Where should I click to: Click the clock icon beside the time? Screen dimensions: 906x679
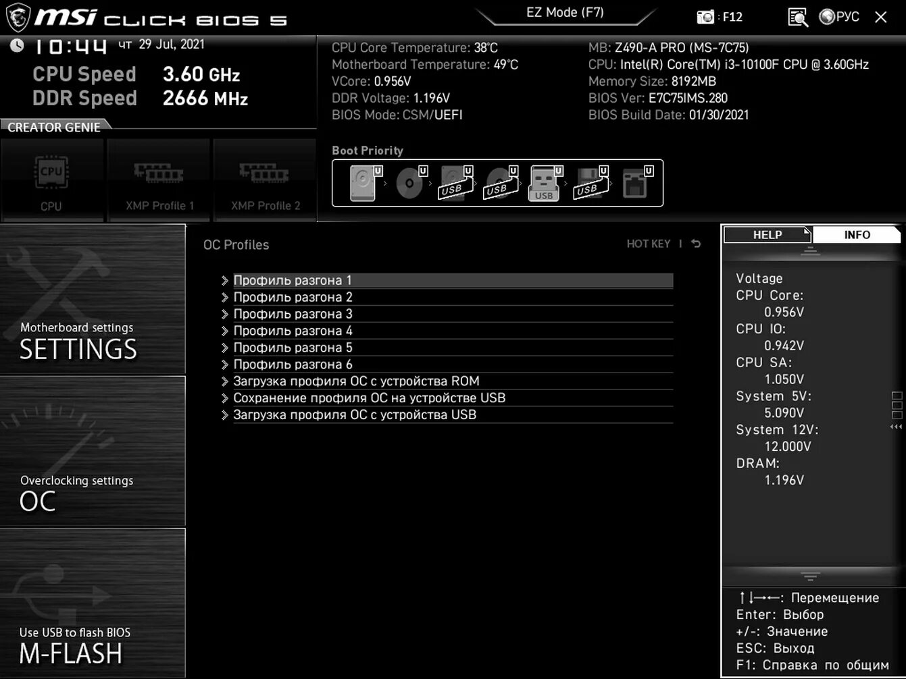click(x=16, y=45)
